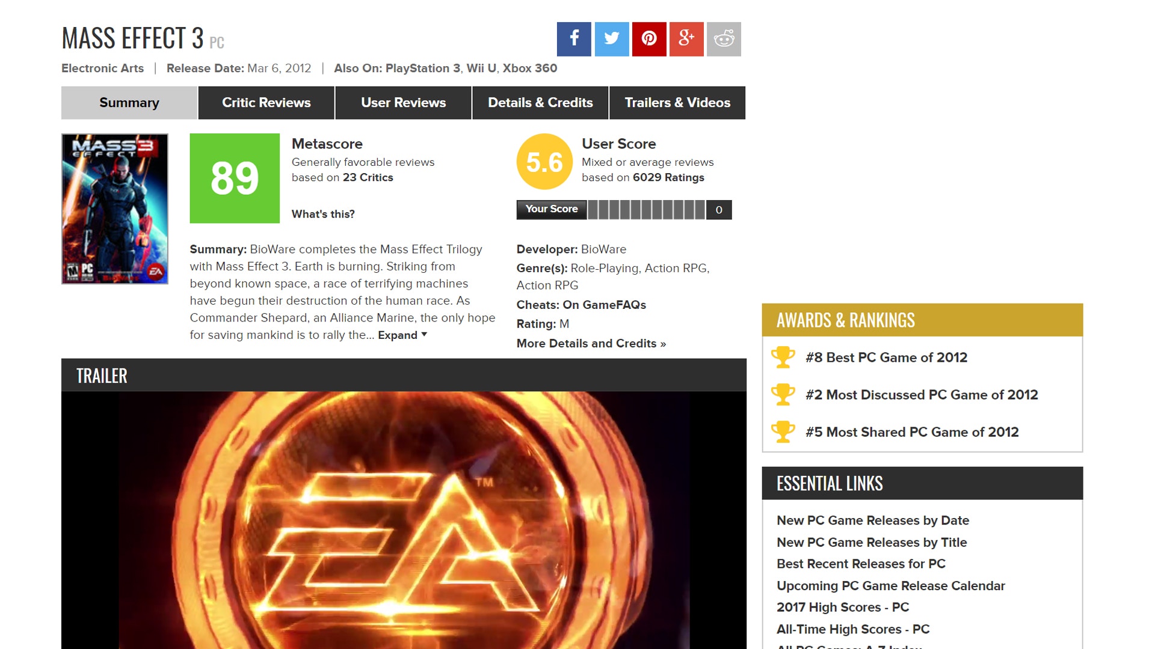This screenshot has height=649, width=1155.
Task: Click the yellow 5.6 User Score circle
Action: point(544,162)
